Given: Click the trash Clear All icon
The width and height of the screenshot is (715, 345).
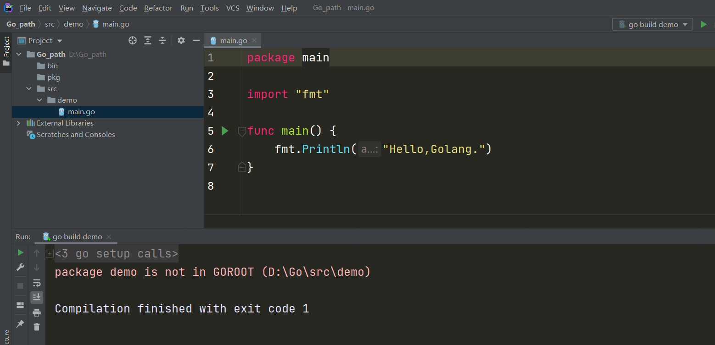Looking at the screenshot, I should (x=37, y=327).
